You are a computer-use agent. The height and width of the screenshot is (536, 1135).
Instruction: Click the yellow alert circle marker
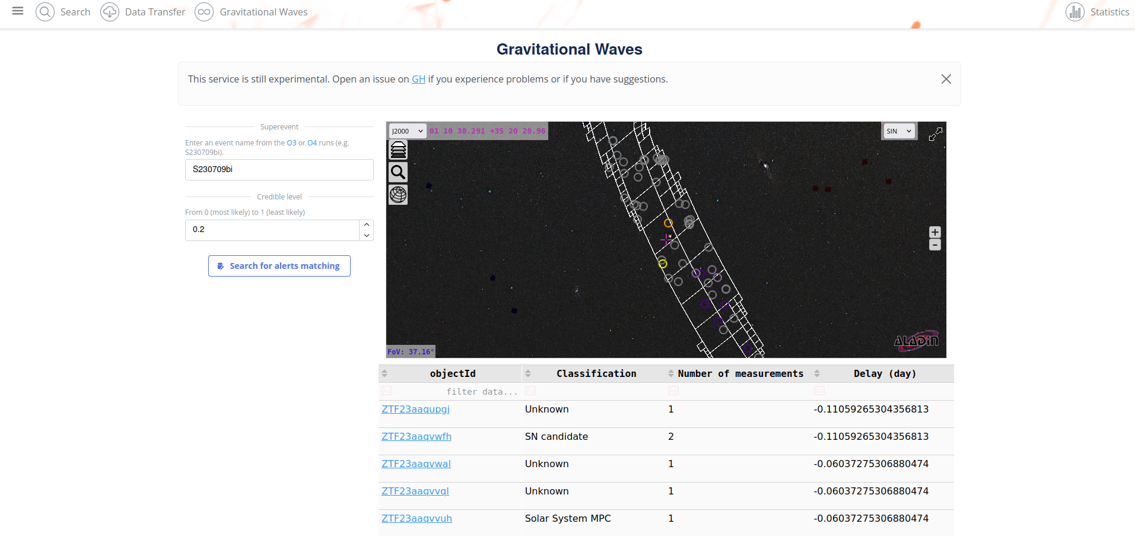(663, 264)
